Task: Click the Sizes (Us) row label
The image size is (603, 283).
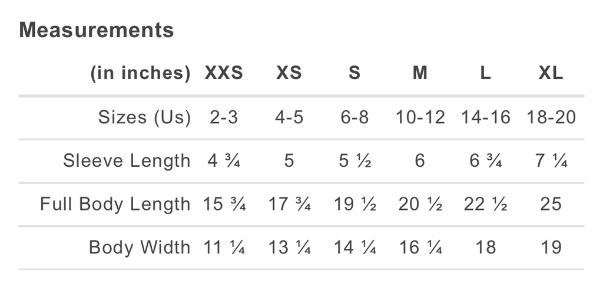Action: [144, 117]
